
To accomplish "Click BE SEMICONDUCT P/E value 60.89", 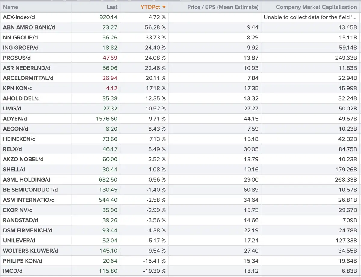I will pyautogui.click(x=251, y=190).
